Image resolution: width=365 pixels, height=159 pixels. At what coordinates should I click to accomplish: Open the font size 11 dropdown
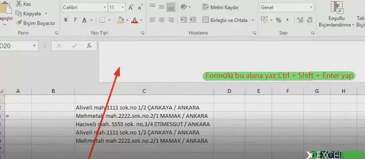coord(123,7)
